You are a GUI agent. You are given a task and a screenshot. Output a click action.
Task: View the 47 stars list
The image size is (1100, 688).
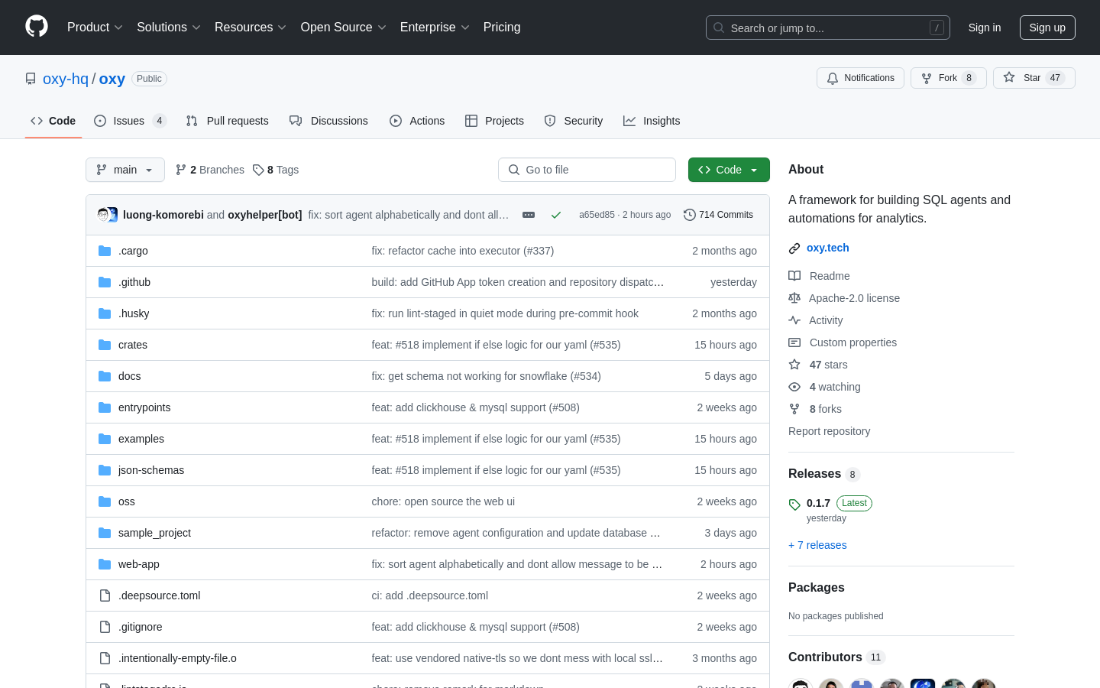coord(818,365)
